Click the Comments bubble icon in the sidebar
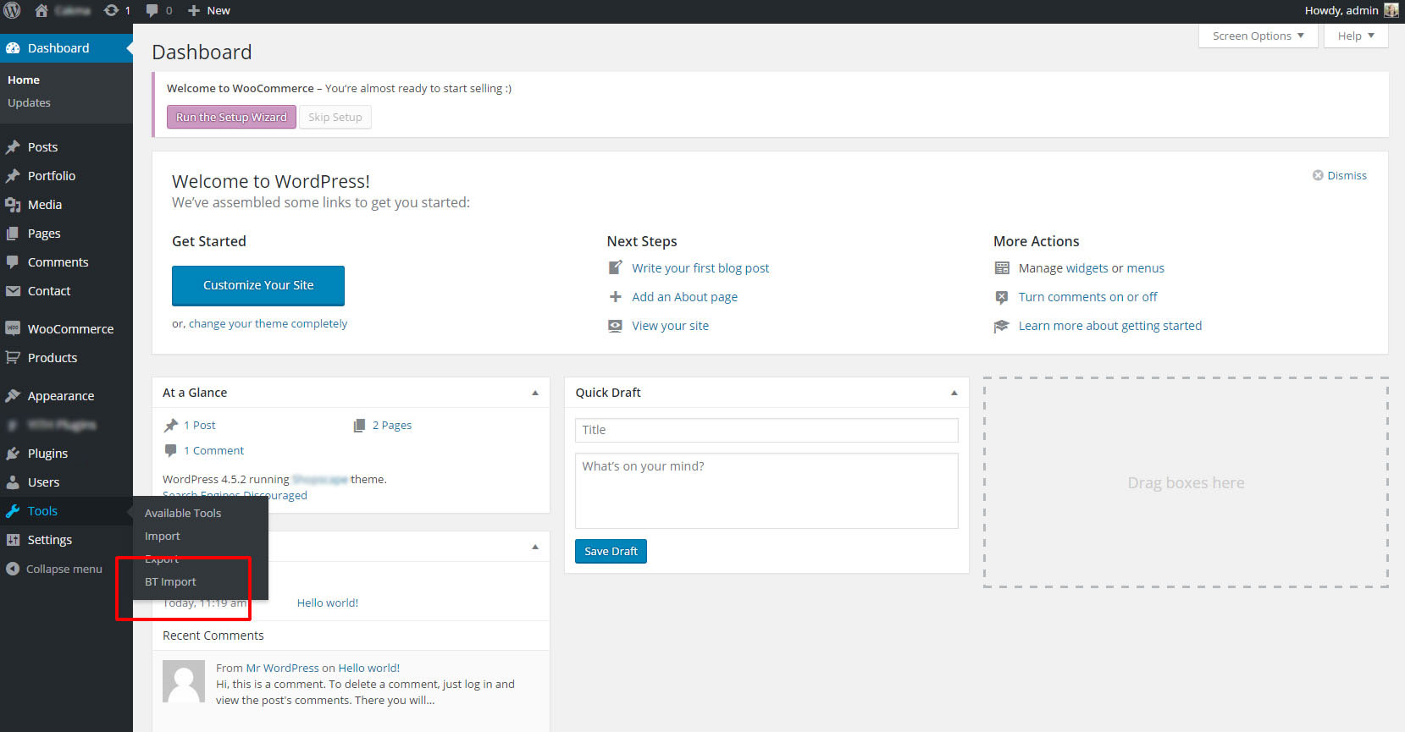 (13, 262)
